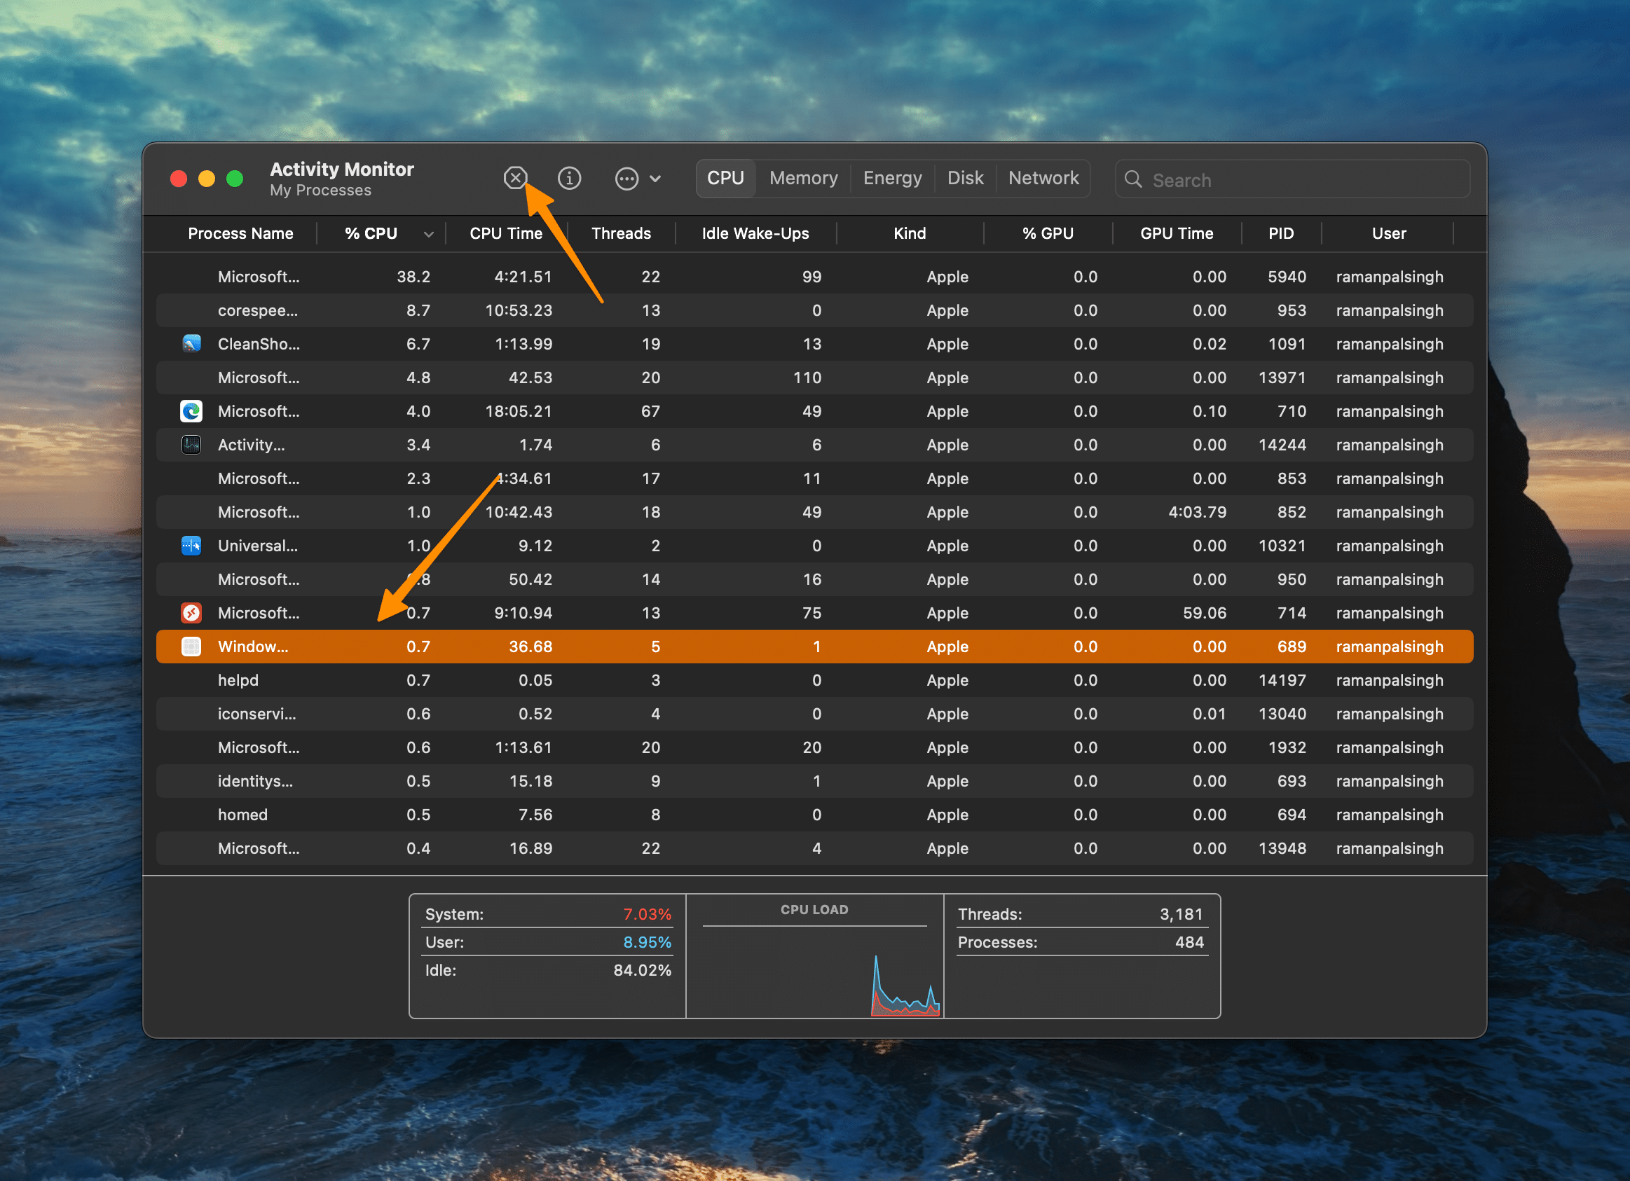1630x1181 pixels.
Task: Click GPU Time 59.06 cell
Action: 1204,613
